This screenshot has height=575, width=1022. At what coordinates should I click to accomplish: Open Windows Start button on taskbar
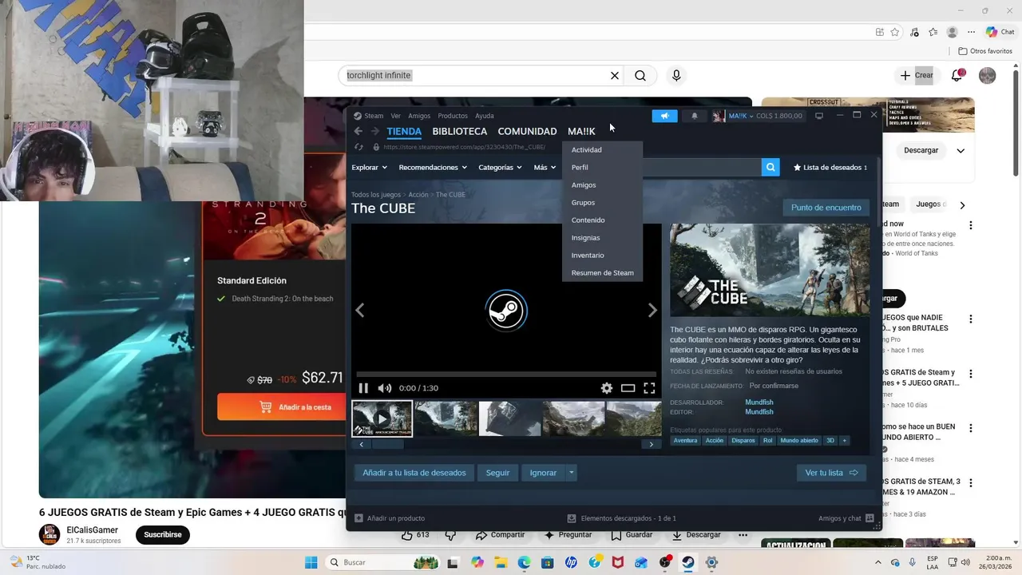click(311, 562)
